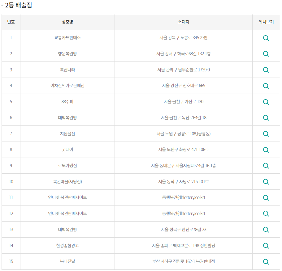Click magnifier in row 6 대박복권방
Image resolution: width=282 pixels, height=271 pixels.
click(x=266, y=118)
